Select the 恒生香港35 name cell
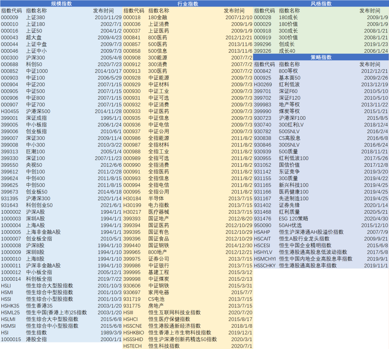The height and width of the screenshot is (349, 389). tap(39, 306)
